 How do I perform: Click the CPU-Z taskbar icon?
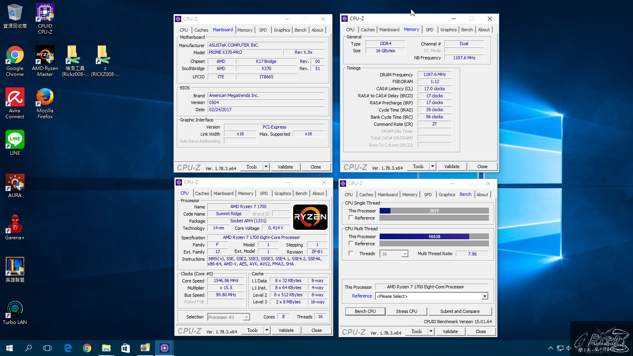164,348
